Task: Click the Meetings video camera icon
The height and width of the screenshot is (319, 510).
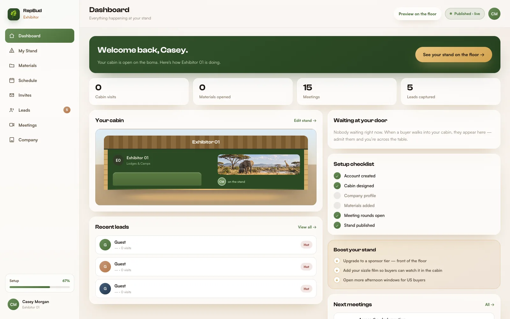Action: click(12, 125)
